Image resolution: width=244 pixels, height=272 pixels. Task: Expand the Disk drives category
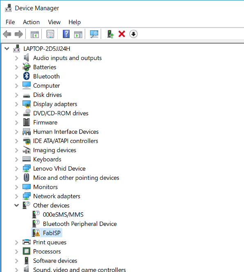point(16,95)
